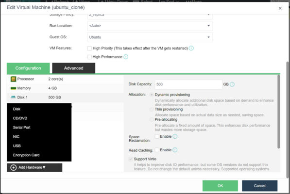Switch to the Configuration tab
Image resolution: width=290 pixels, height=194 pixels.
pos(28,68)
